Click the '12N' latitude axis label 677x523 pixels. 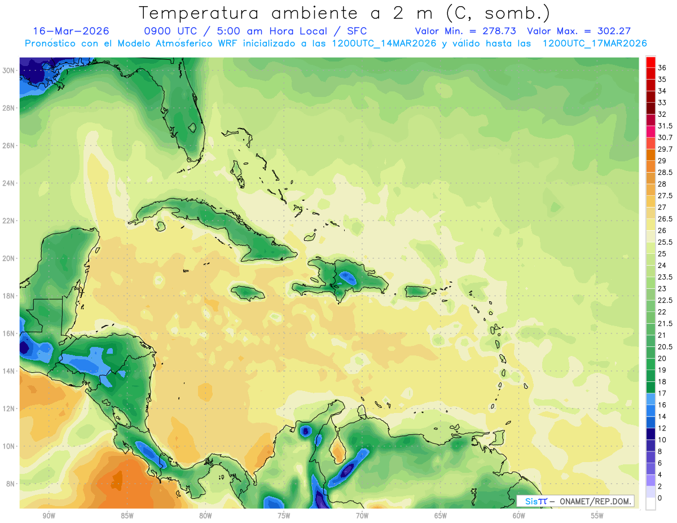click(x=8, y=408)
